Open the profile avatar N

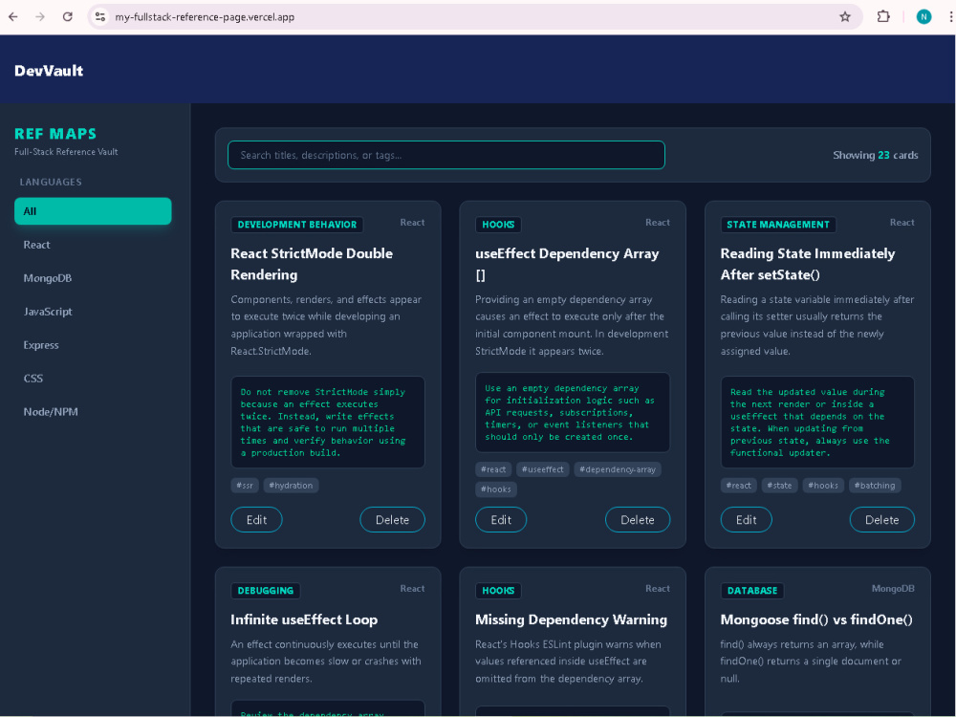[x=923, y=17]
